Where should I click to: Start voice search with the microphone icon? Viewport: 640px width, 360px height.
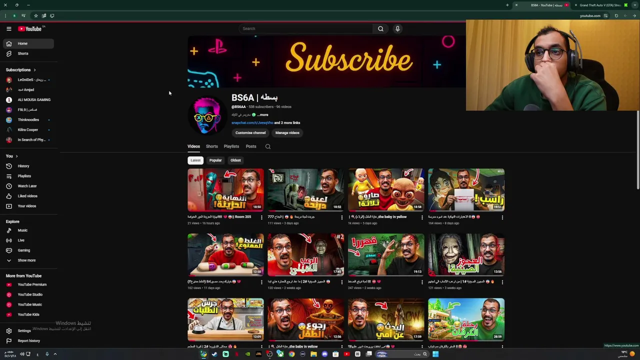point(397,28)
